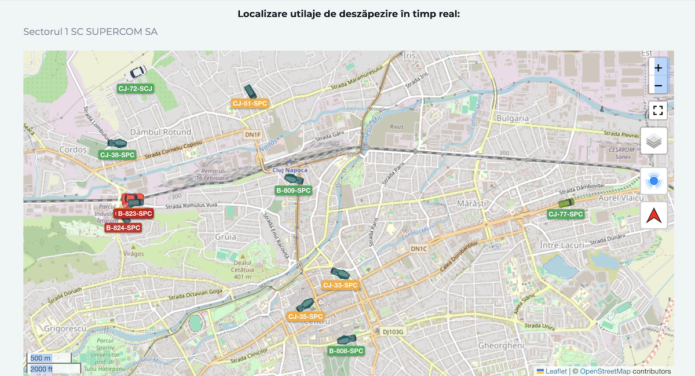The image size is (695, 376).
Task: Click the CJ-35-SPC orange label
Action: point(305,316)
